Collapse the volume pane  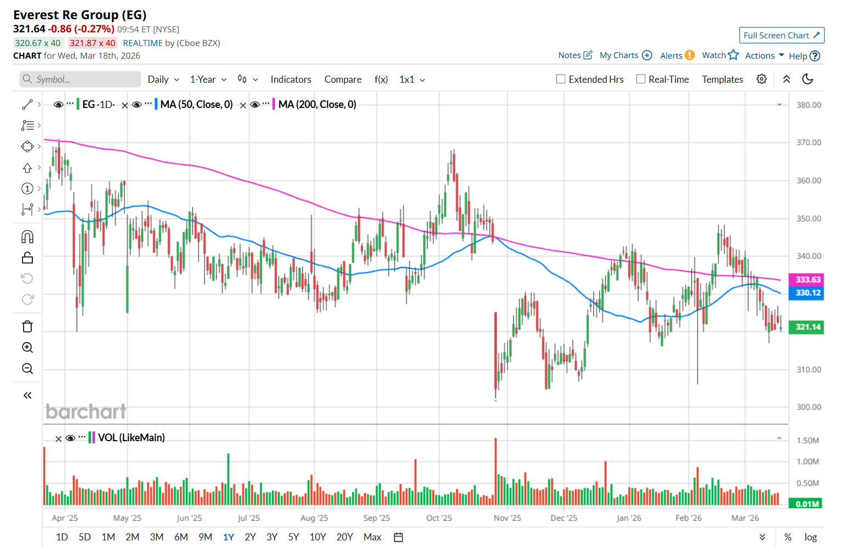pyautogui.click(x=779, y=438)
